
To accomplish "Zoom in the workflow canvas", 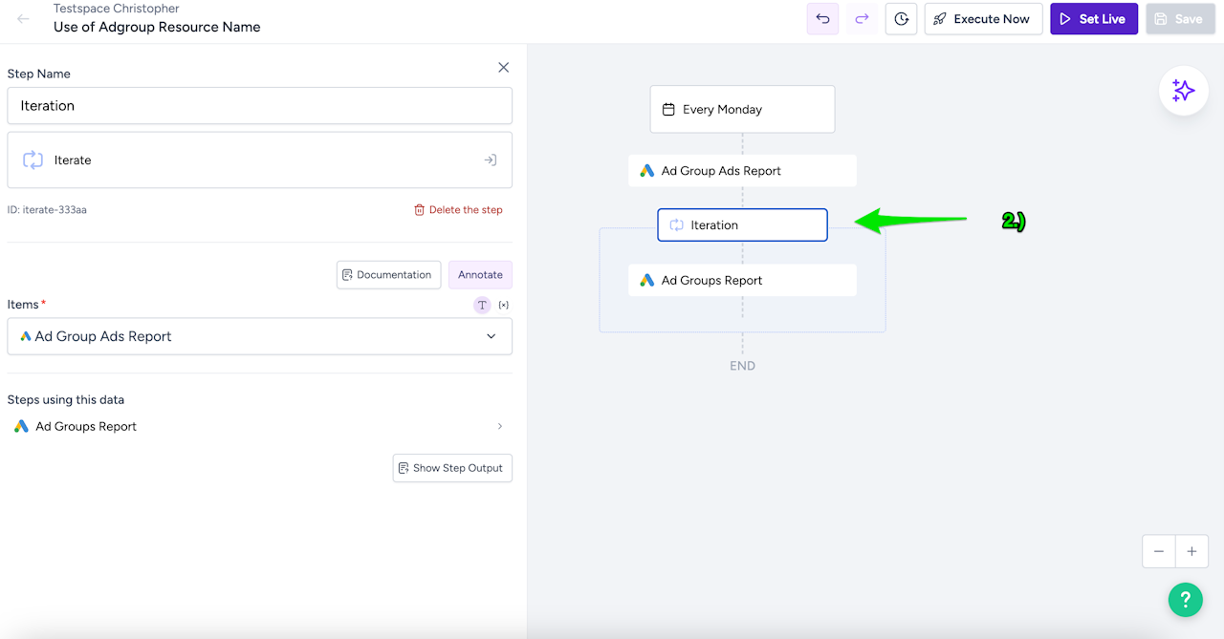I will point(1191,551).
